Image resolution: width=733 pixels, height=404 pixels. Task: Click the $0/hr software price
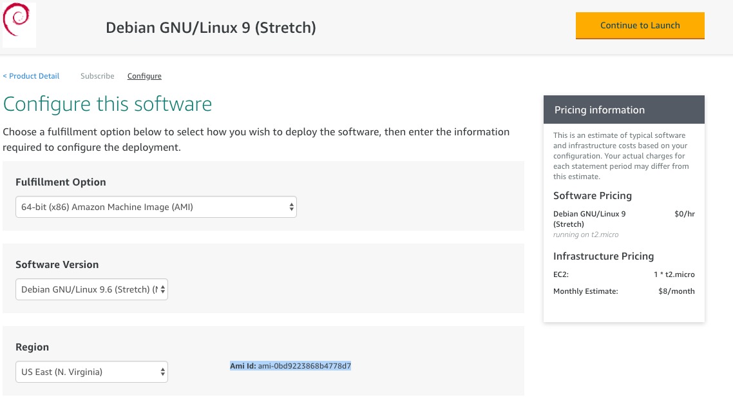point(685,214)
